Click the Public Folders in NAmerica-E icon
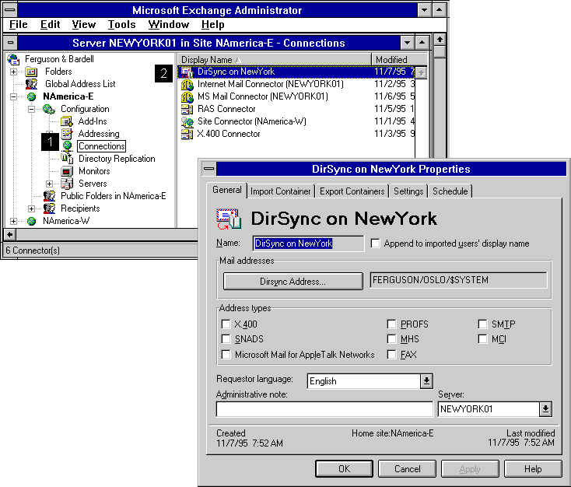 pyautogui.click(x=49, y=196)
